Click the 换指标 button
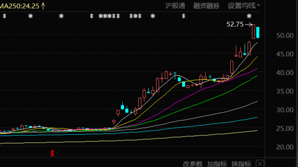The width and height of the screenshot is (298, 167). pyautogui.click(x=241, y=164)
